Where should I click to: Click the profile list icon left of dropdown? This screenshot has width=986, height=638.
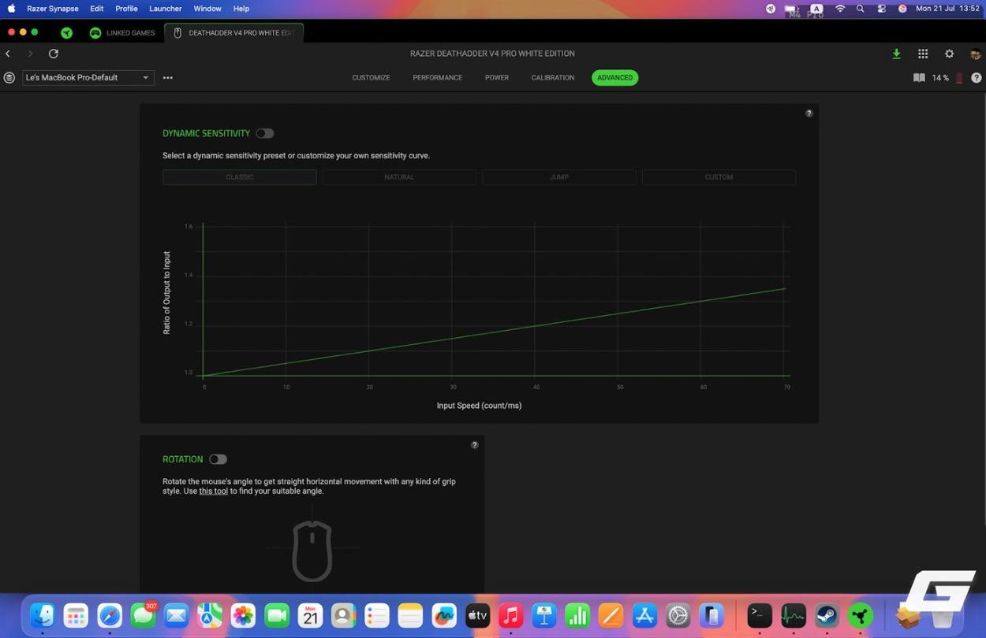click(x=9, y=77)
